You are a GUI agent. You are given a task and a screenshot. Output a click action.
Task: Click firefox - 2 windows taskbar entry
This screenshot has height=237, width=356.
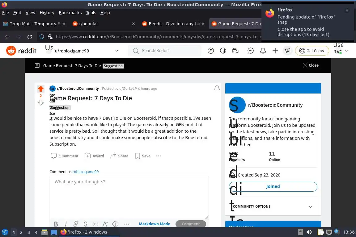click(x=89, y=232)
